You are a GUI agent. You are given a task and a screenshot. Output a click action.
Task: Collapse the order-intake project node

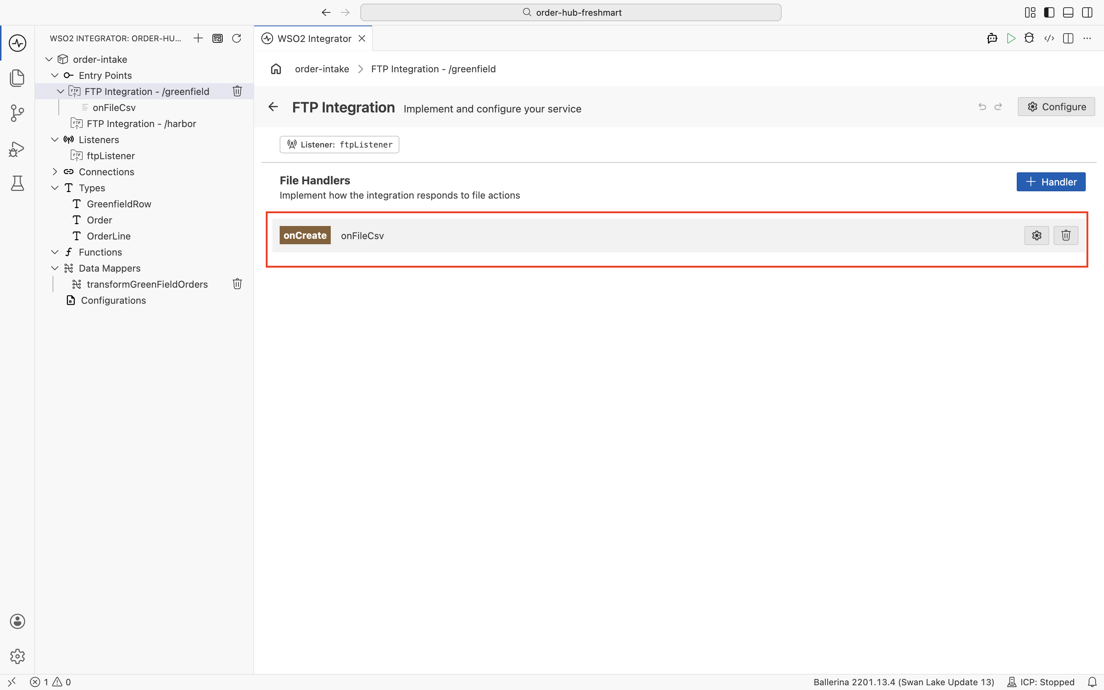[x=49, y=59]
